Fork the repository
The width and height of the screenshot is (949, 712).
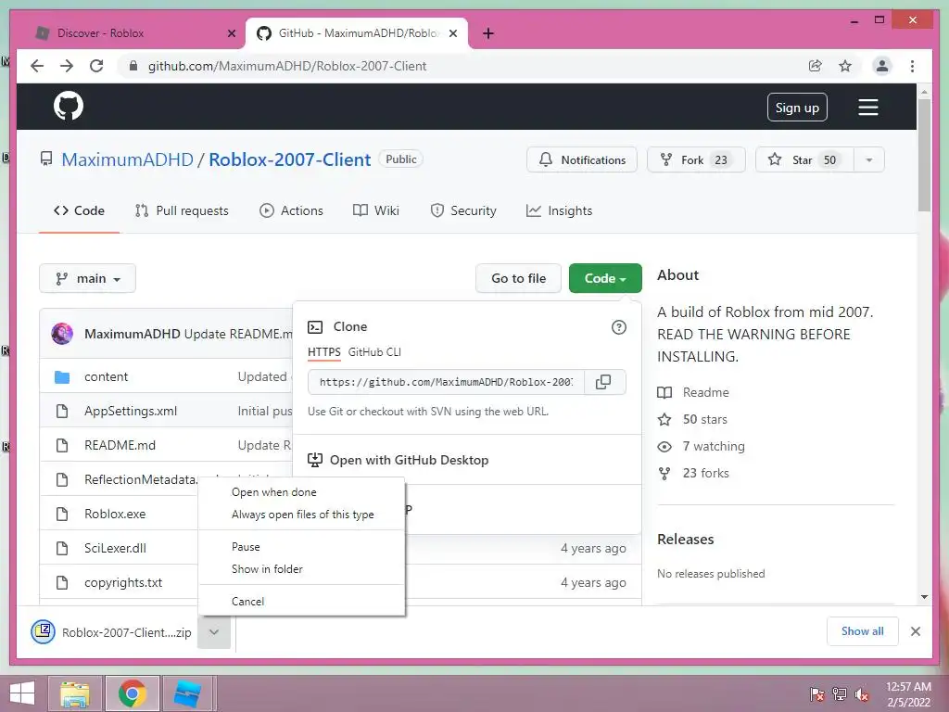coord(696,159)
